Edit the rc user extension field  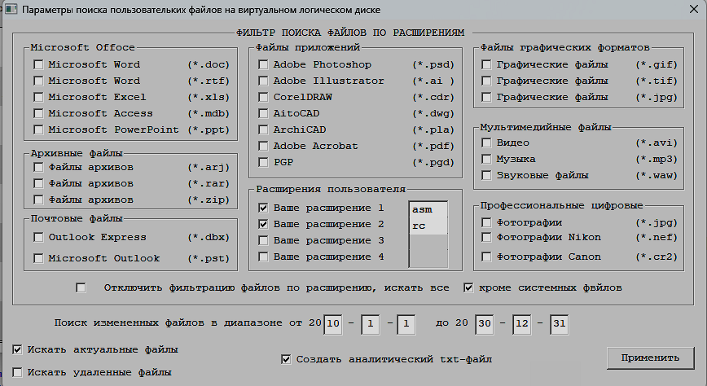coord(428,226)
